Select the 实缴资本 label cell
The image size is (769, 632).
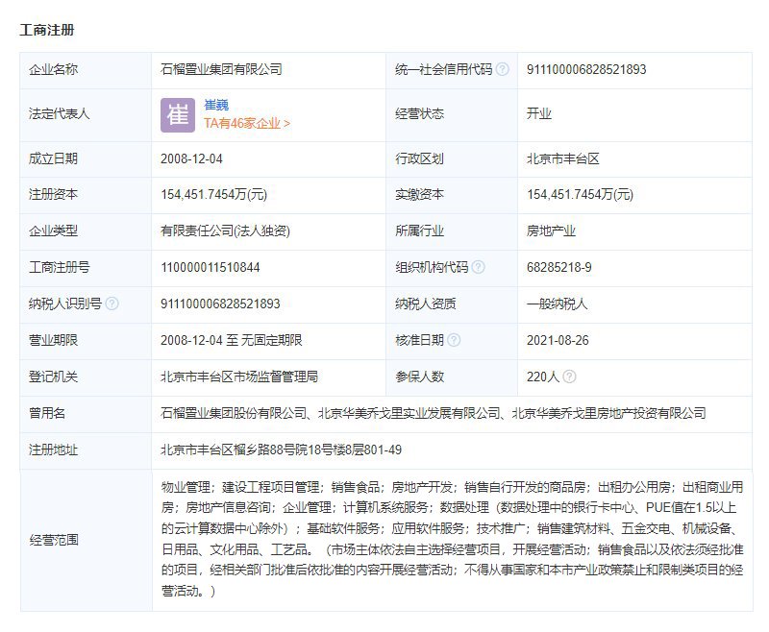coord(452,195)
